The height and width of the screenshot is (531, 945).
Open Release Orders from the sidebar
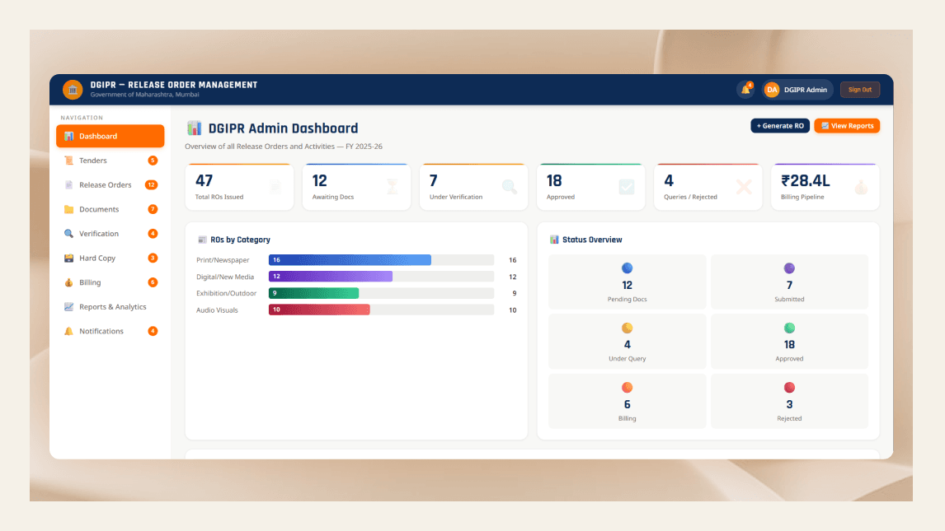pos(110,184)
